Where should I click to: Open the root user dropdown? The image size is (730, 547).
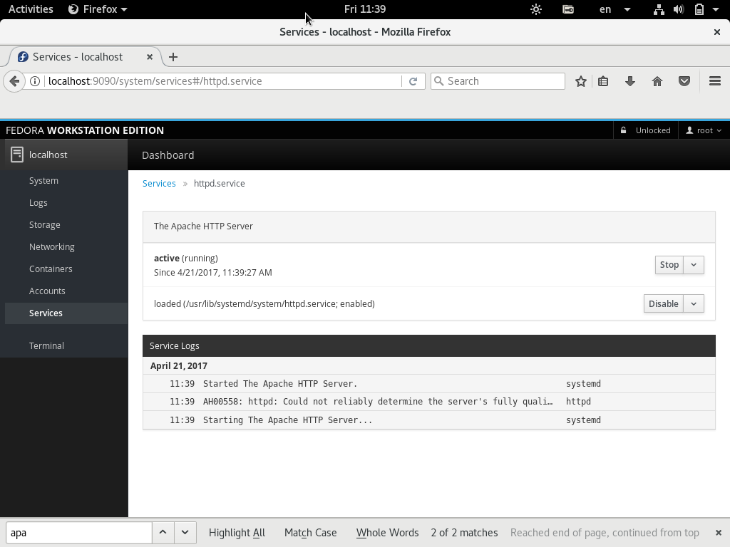(x=704, y=130)
